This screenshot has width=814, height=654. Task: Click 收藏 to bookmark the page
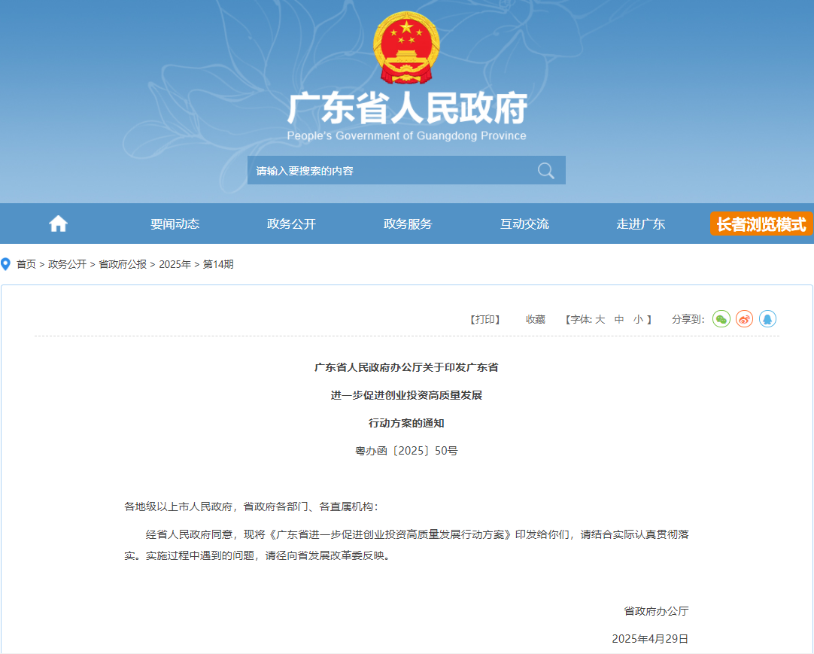coord(536,319)
